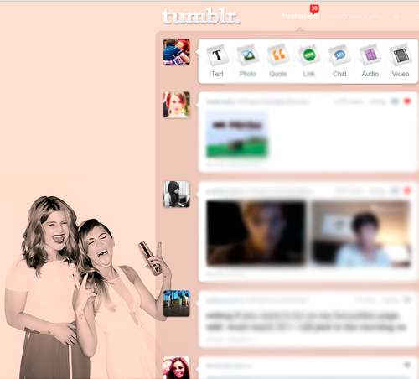Open your own avatar with hugging couple
The height and width of the screenshot is (379, 419).
coord(177,52)
